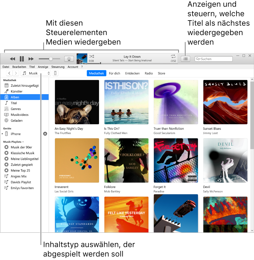Open the Zuletzt gespielt playlist
254x260 pixels.
click(25, 164)
